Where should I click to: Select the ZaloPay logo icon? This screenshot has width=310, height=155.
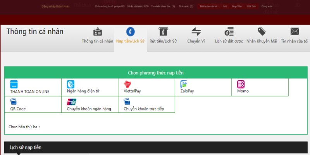coord(184,84)
